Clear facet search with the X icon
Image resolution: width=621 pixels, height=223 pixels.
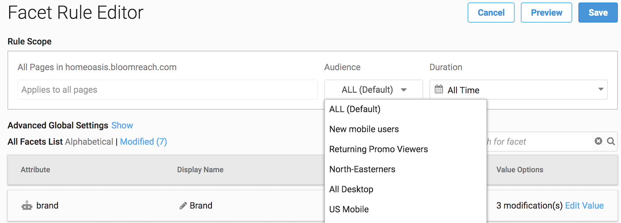point(598,141)
